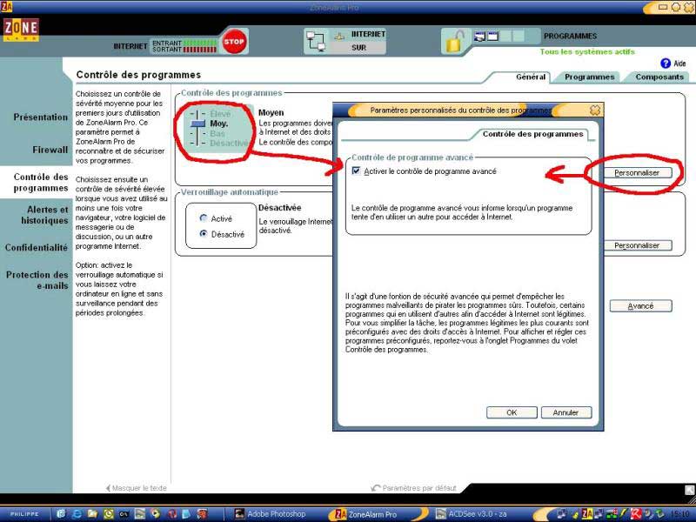This screenshot has width=696, height=522.
Task: Click the Avancé button
Action: pyautogui.click(x=640, y=306)
